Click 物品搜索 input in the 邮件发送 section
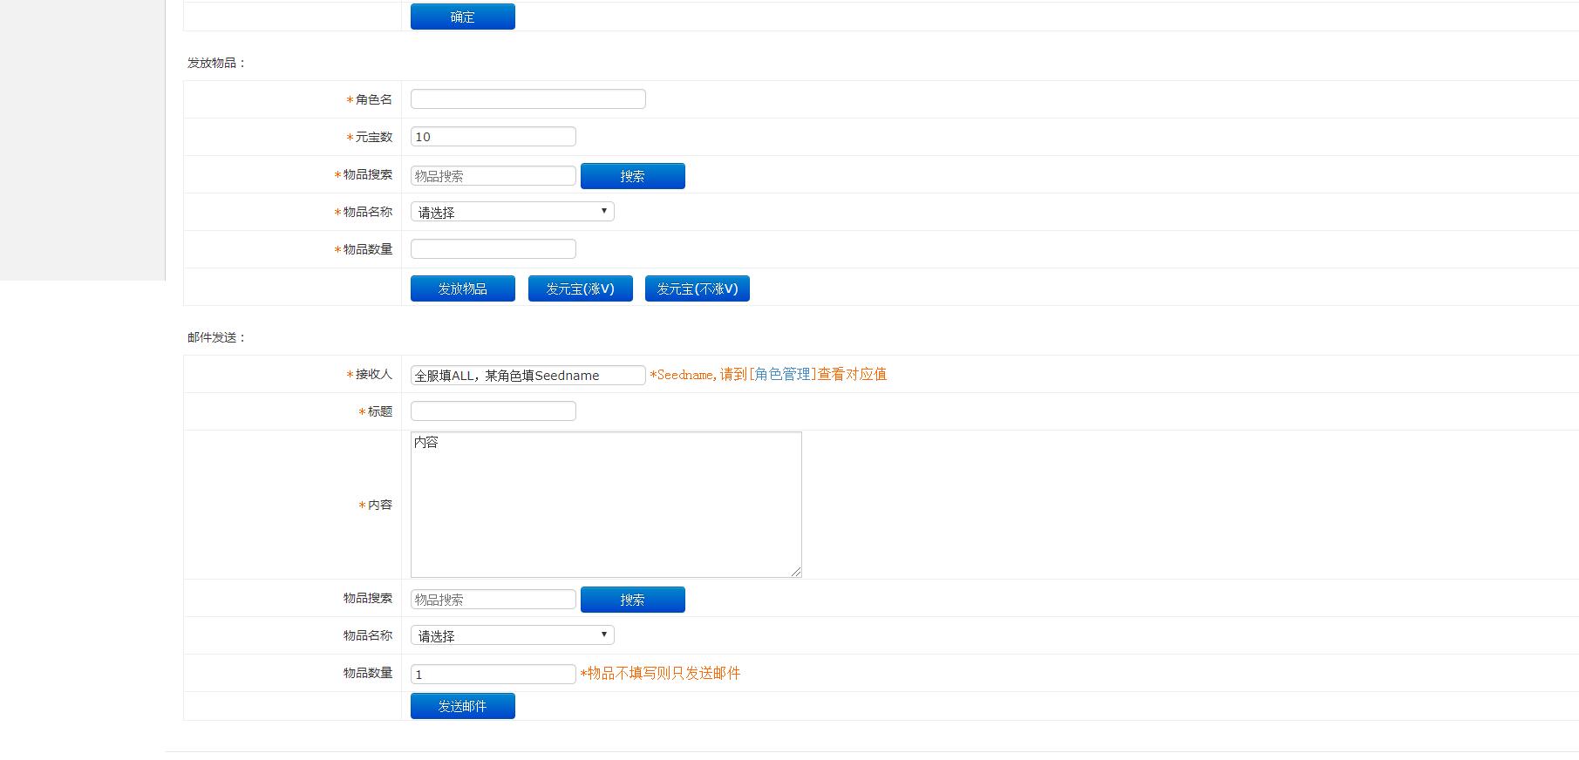This screenshot has width=1579, height=760. tap(493, 600)
